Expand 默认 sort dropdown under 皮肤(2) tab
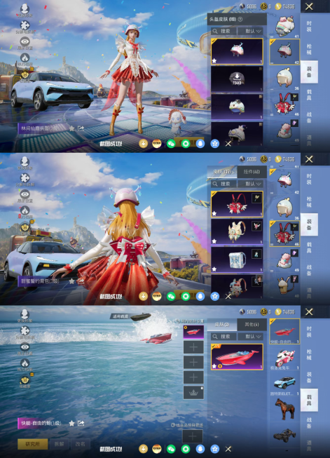330x458 pixels. pyautogui.click(x=250, y=337)
